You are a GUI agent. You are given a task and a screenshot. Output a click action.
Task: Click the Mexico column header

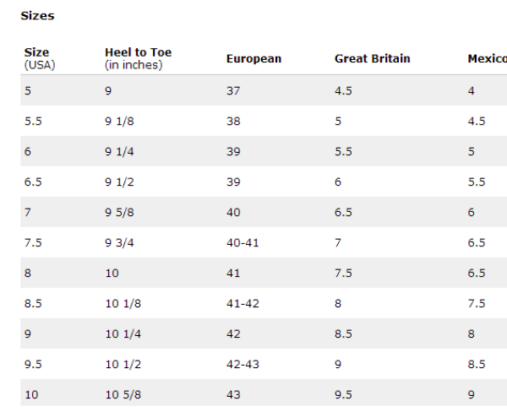pos(488,58)
